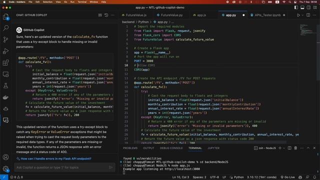Open terminal panel more actions

(x=302, y=148)
